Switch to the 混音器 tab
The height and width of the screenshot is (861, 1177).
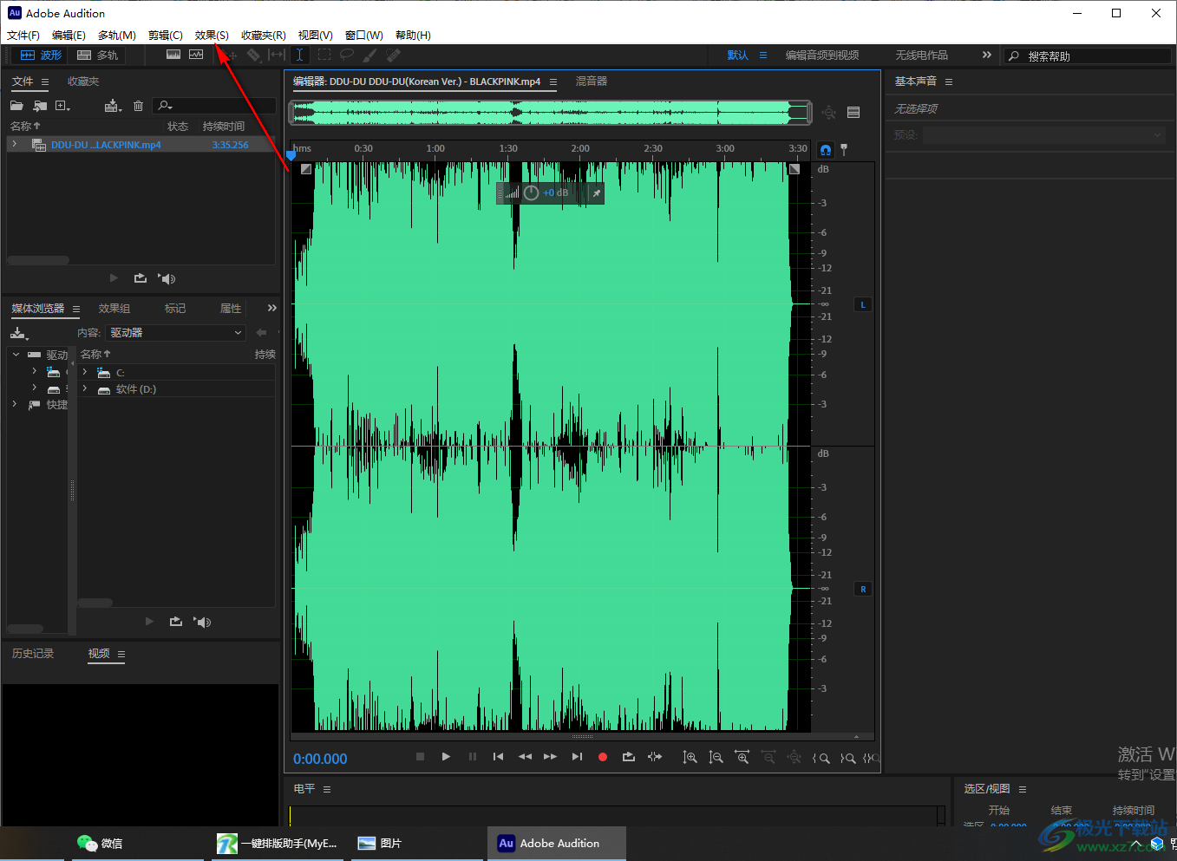pos(592,82)
